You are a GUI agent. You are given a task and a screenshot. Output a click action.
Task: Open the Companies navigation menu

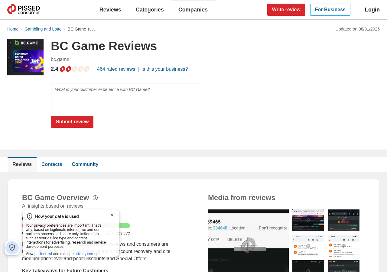[x=193, y=10]
